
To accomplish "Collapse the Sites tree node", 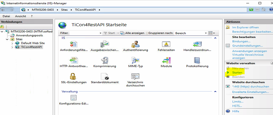I will [x=7, y=39].
